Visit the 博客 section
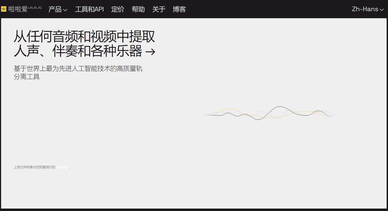 click(179, 9)
